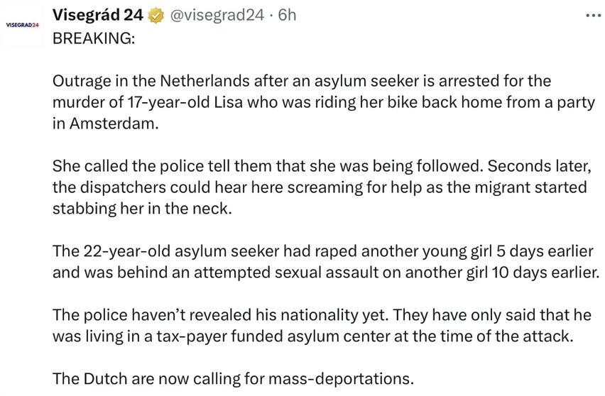Viewport: 605px width, 396px height.
Task: Open the Visegrad24 profile avatar
Action: (23, 26)
